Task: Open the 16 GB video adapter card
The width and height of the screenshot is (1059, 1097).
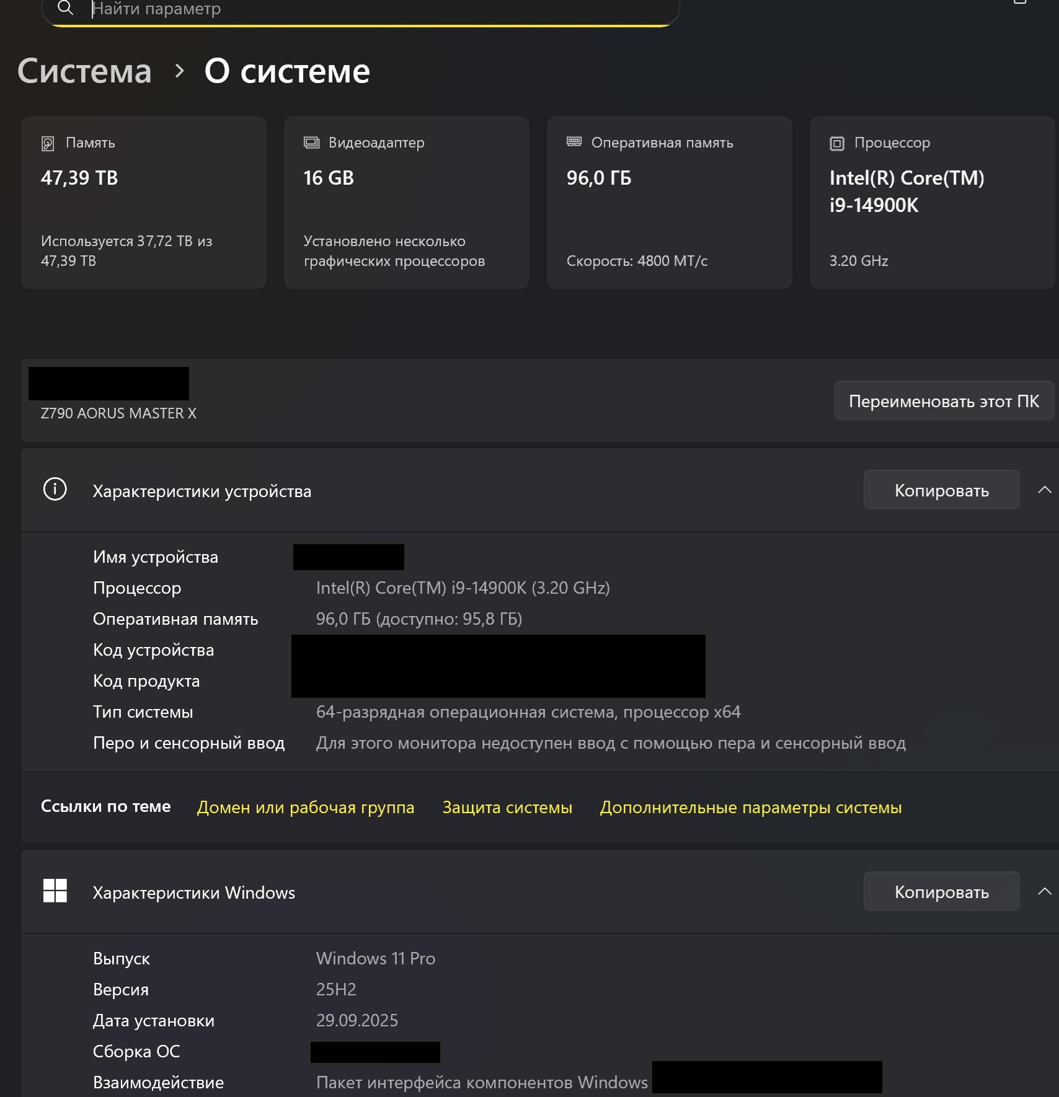Action: click(407, 202)
